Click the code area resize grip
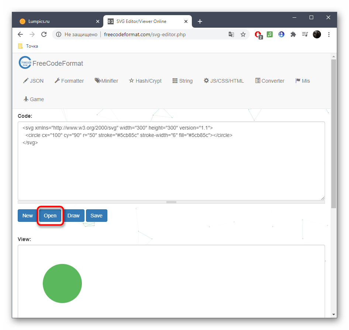This screenshot has width=349, height=330. tap(323, 198)
